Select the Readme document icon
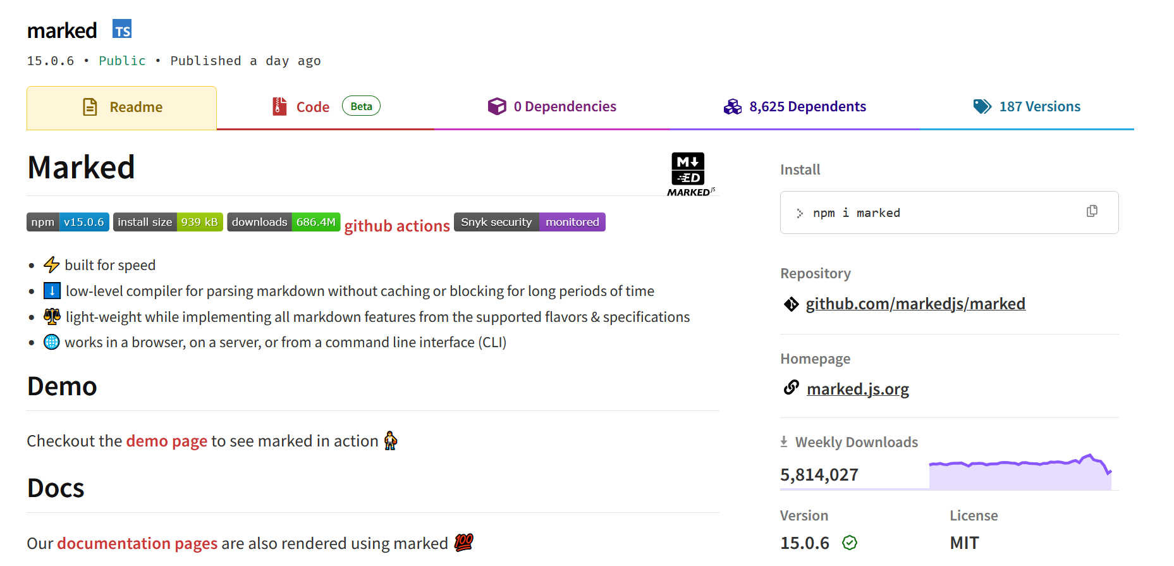Viewport: 1174px width, 566px height. [90, 106]
